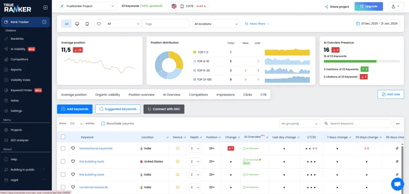Click the TOP 21-100 legend swatch

[195, 79]
